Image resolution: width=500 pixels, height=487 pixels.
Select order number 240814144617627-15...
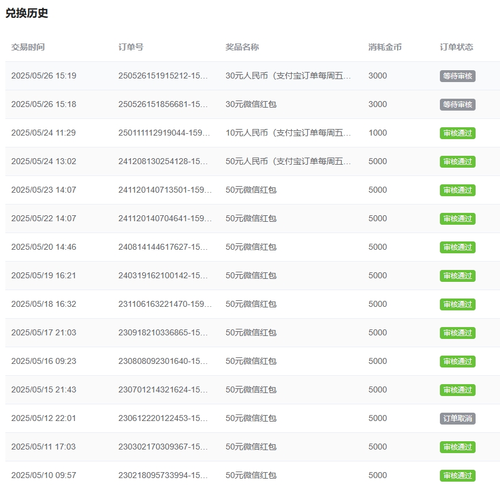(x=163, y=247)
